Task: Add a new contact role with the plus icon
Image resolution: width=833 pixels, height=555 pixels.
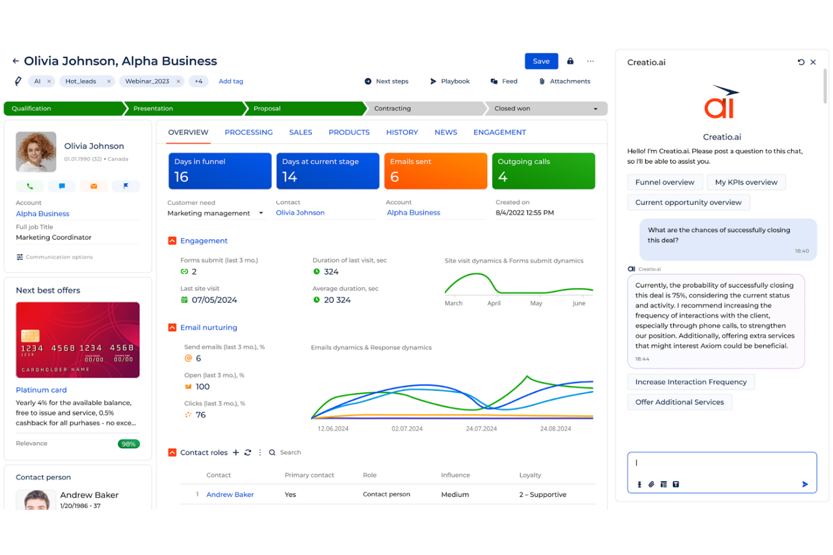Action: click(236, 452)
